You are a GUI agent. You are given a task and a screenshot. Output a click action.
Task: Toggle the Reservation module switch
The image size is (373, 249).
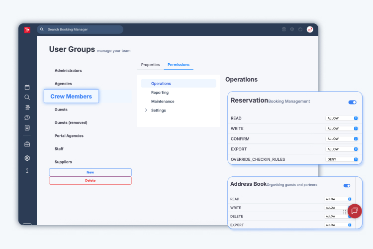[x=352, y=102]
